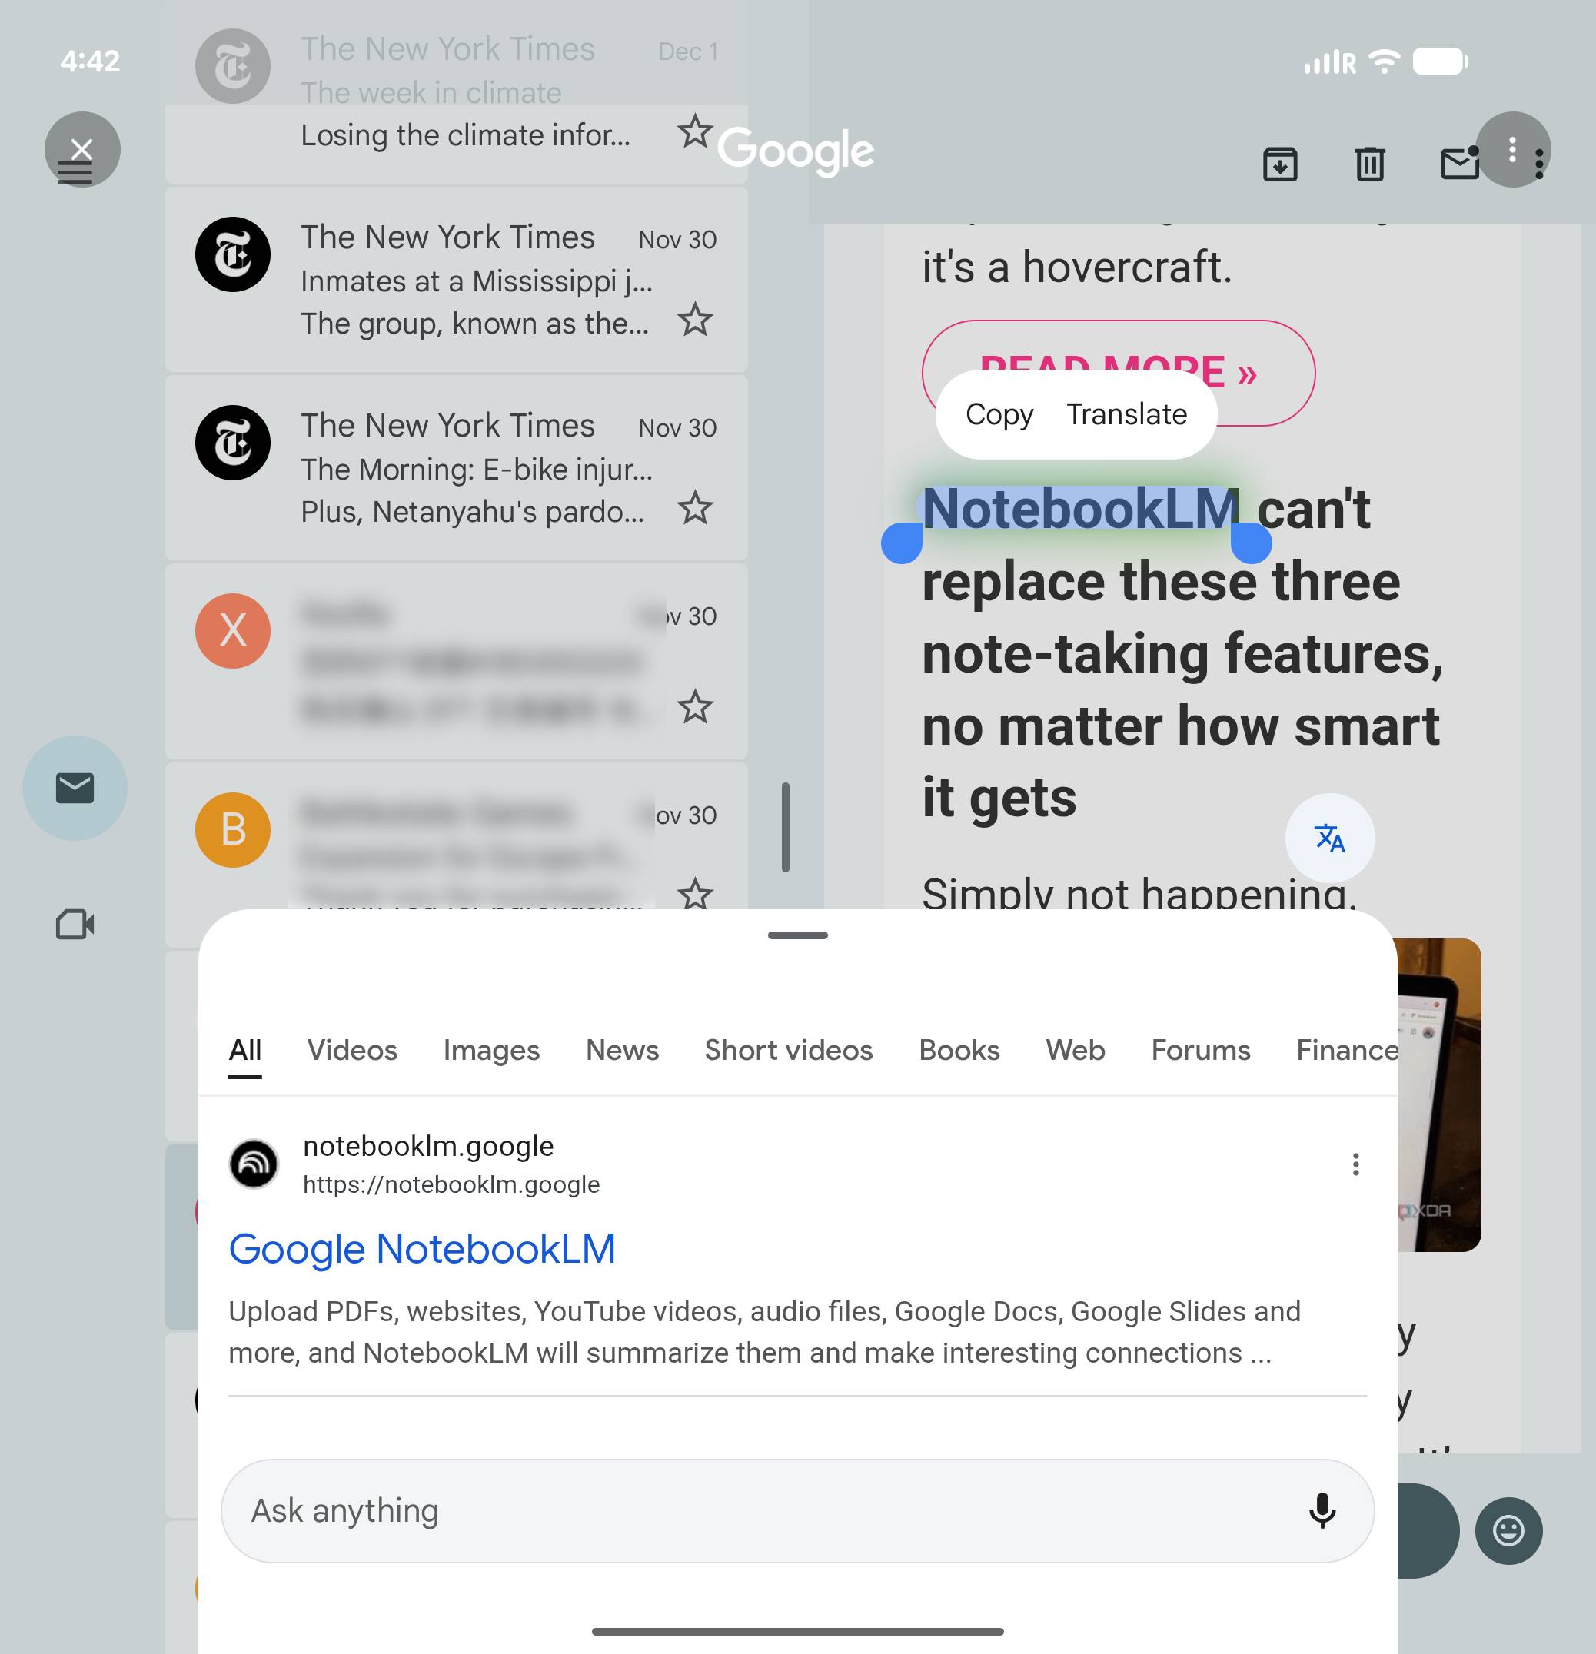Choose Translate in the selection popup

click(x=1127, y=414)
